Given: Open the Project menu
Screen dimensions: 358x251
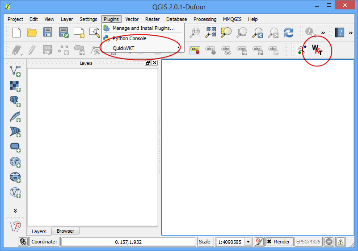Looking at the screenshot, I should (x=15, y=19).
